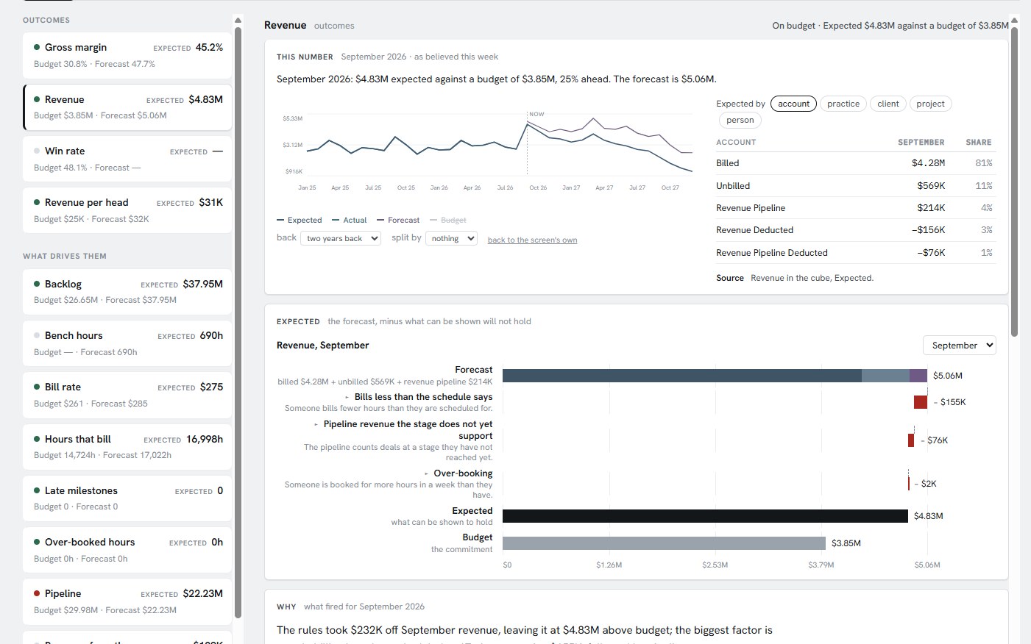Choose the account breakdown pill
1031x644 pixels.
tap(794, 104)
